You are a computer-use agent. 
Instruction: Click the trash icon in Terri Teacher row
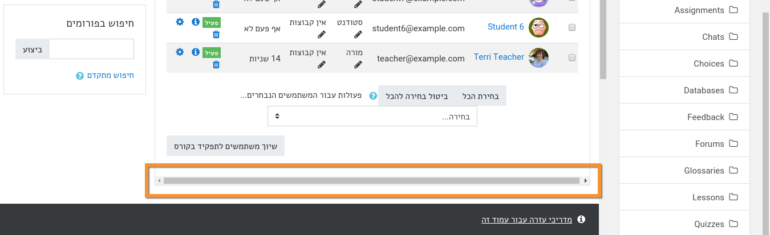pos(216,64)
